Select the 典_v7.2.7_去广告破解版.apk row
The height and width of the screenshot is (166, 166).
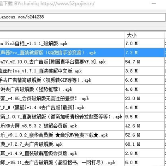[x=83, y=144]
